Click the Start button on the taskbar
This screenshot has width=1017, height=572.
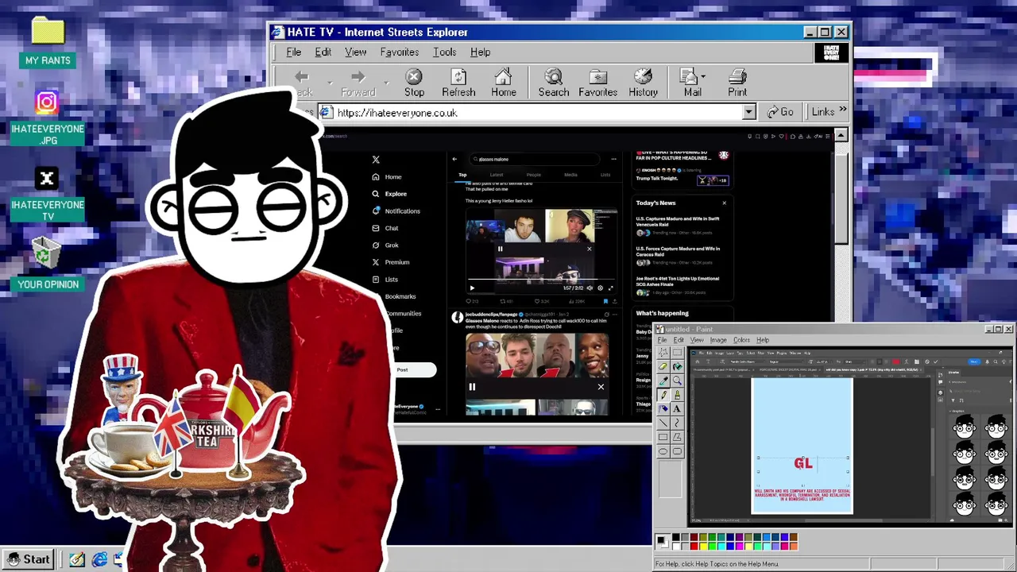pyautogui.click(x=29, y=559)
